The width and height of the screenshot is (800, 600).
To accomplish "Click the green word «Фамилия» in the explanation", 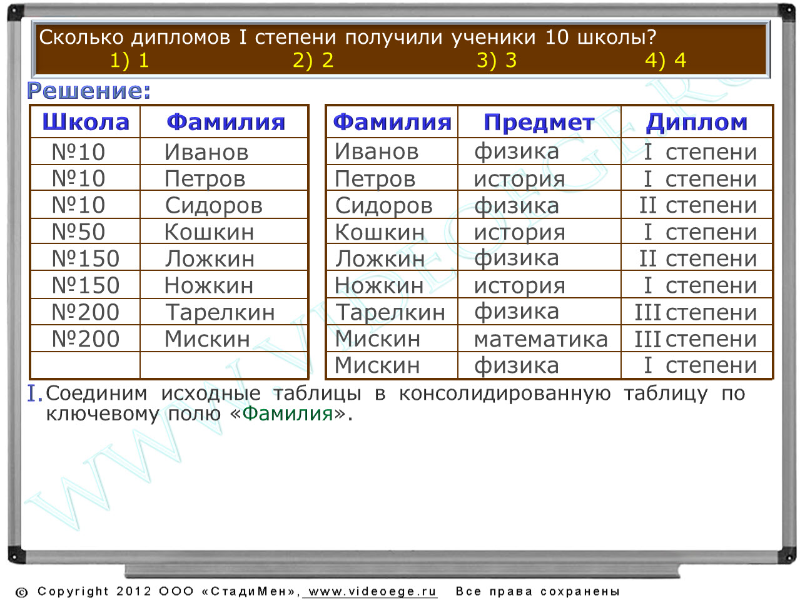I will pos(288,414).
